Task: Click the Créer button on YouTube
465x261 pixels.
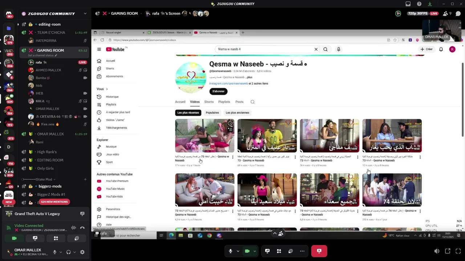Action: tap(426, 49)
